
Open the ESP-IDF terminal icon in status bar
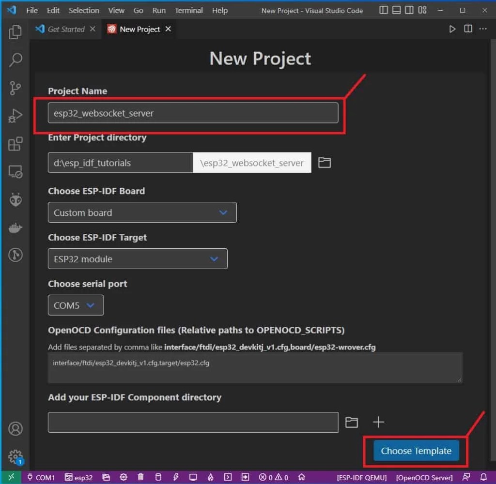228,477
